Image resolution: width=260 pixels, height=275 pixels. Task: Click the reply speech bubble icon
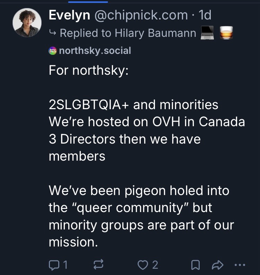point(54,265)
